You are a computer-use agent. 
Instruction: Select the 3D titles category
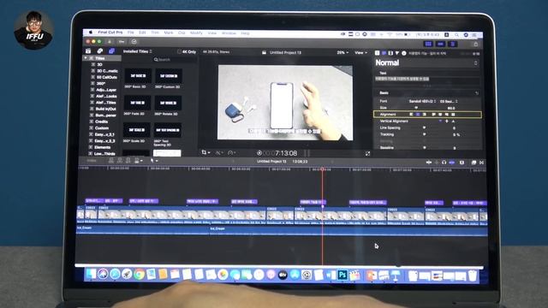tap(99, 65)
